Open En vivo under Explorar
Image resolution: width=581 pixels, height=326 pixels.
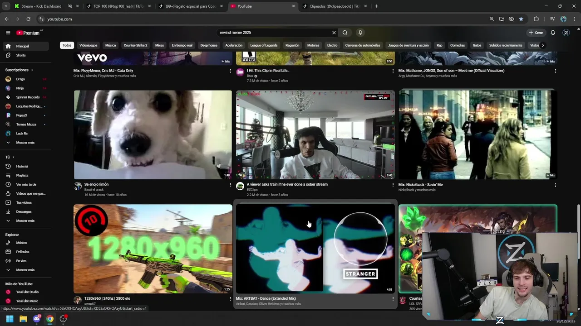(25, 261)
